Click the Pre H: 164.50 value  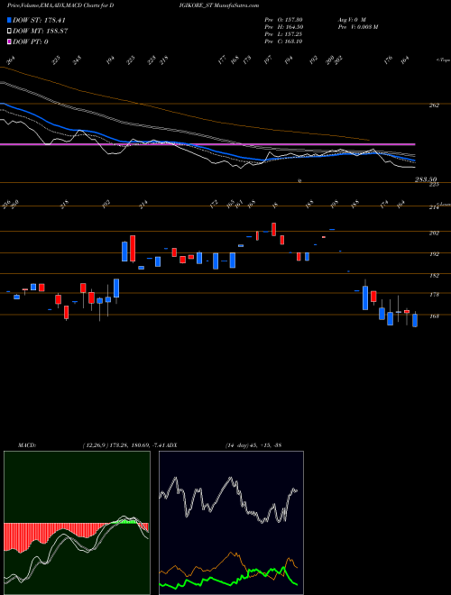click(x=283, y=27)
